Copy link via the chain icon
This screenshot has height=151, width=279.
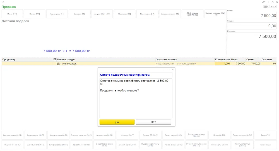click(x=263, y=2)
